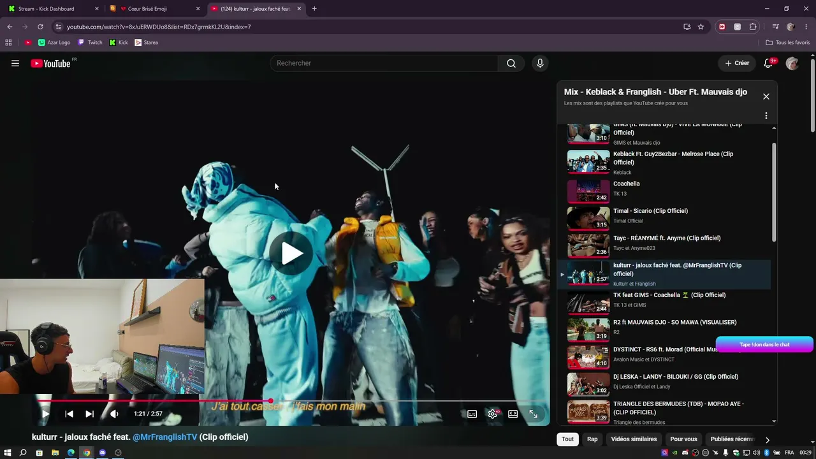Play TRIANGLE DES BERMUDES - MOPAO AYE
The height and width of the screenshot is (459, 816).
(664, 412)
